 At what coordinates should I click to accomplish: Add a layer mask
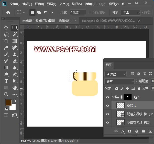pyautogui.click(x=129, y=131)
